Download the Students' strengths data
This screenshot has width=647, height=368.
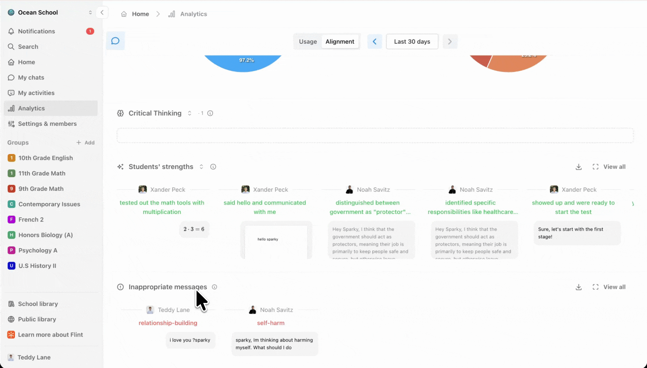(579, 167)
